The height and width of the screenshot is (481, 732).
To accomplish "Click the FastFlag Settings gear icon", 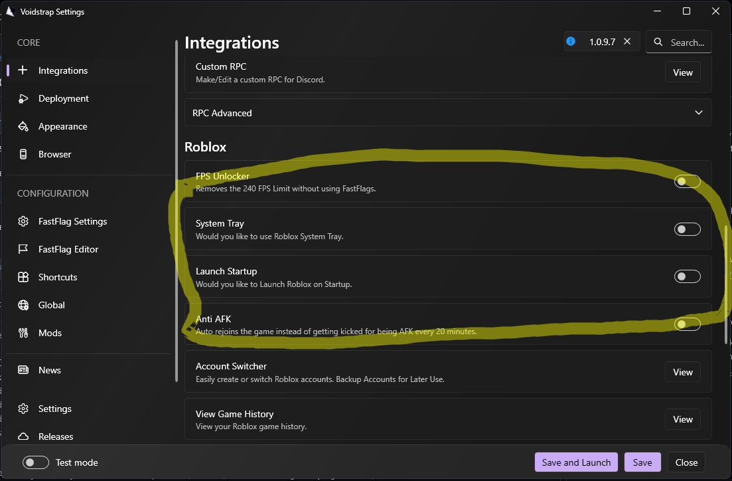I will coord(23,221).
